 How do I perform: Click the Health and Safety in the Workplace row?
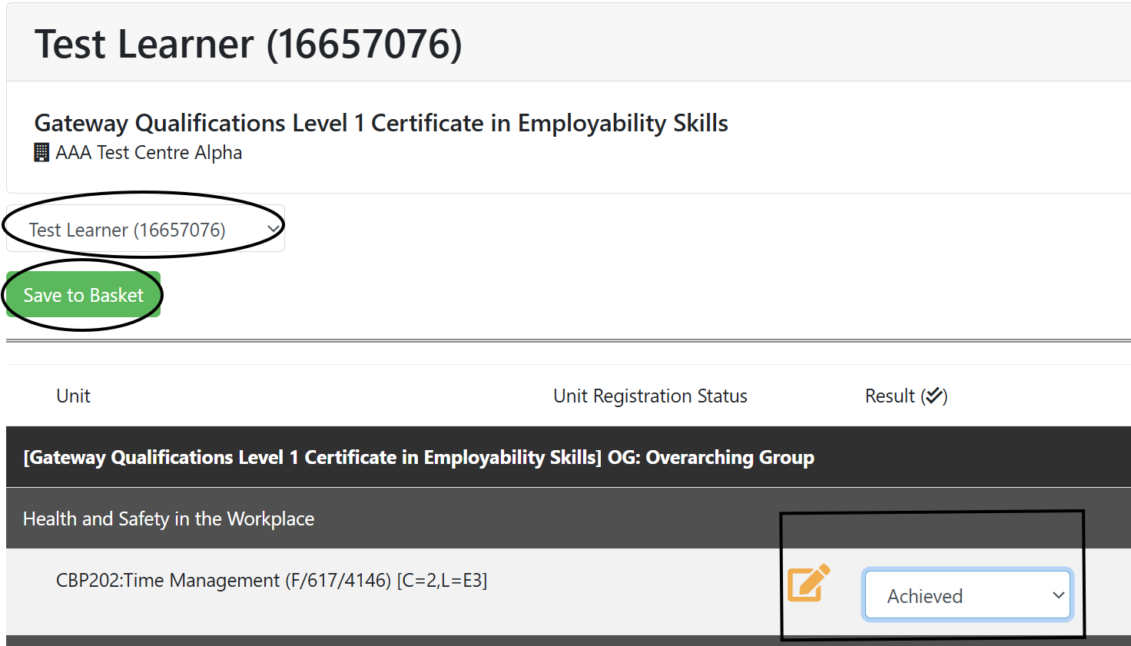point(168,519)
